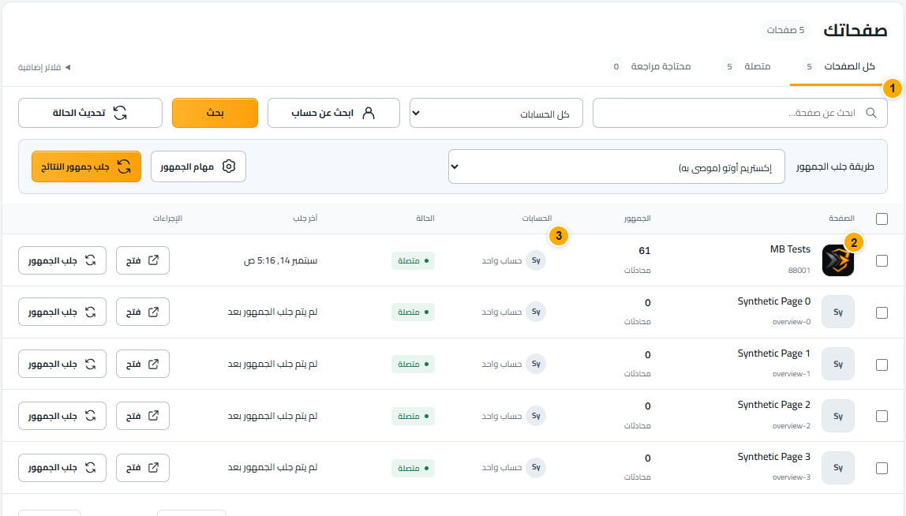The width and height of the screenshot is (906, 516).
Task: Click فتح button in MB Tests row
Action: 143,260
